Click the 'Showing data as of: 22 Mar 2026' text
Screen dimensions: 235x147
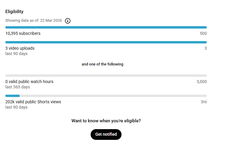click(x=34, y=21)
